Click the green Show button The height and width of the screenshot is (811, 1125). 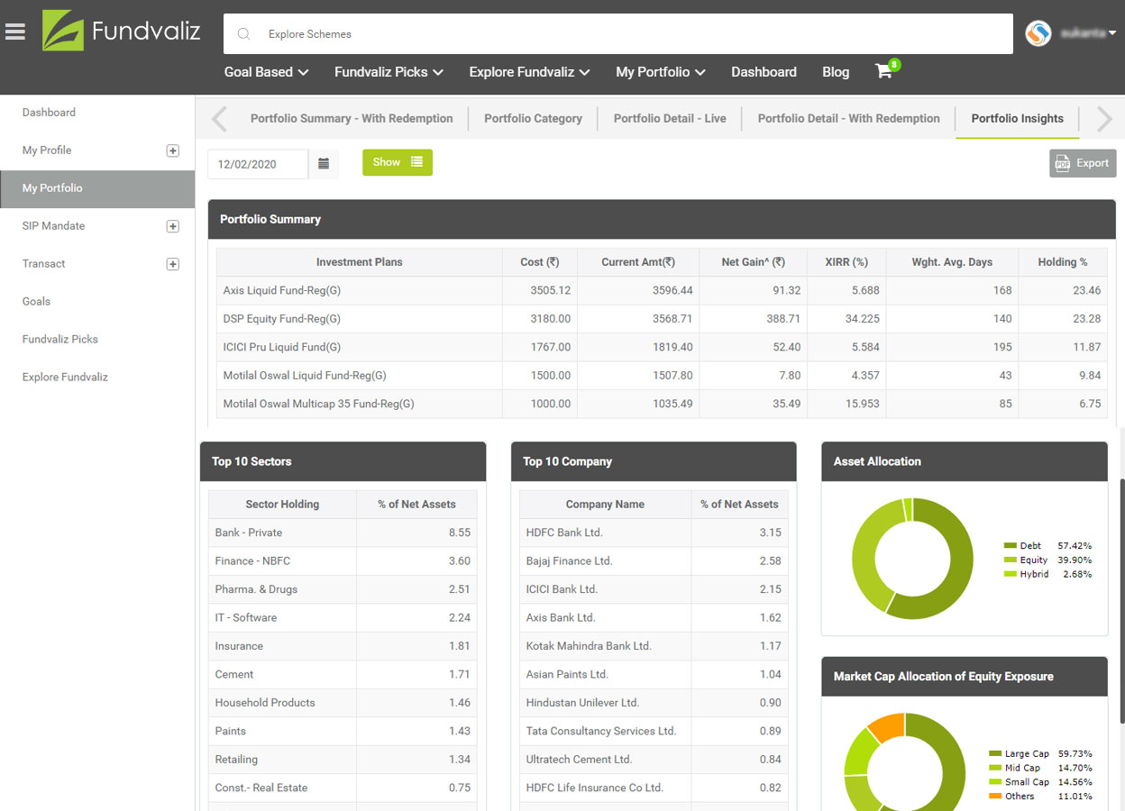coord(398,162)
